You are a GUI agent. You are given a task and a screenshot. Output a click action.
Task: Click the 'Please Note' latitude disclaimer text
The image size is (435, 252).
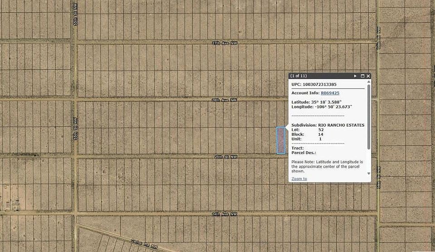[x=327, y=166]
